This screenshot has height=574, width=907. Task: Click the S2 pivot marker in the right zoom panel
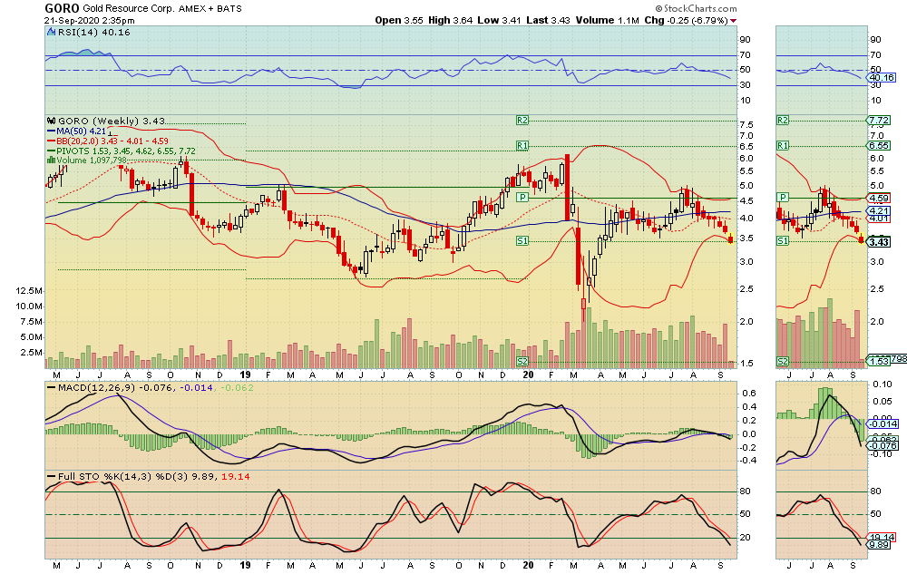pos(783,361)
